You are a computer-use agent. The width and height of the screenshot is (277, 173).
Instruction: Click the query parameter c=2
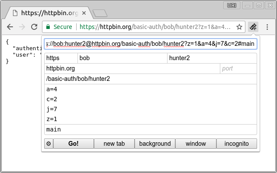[x=52, y=99]
